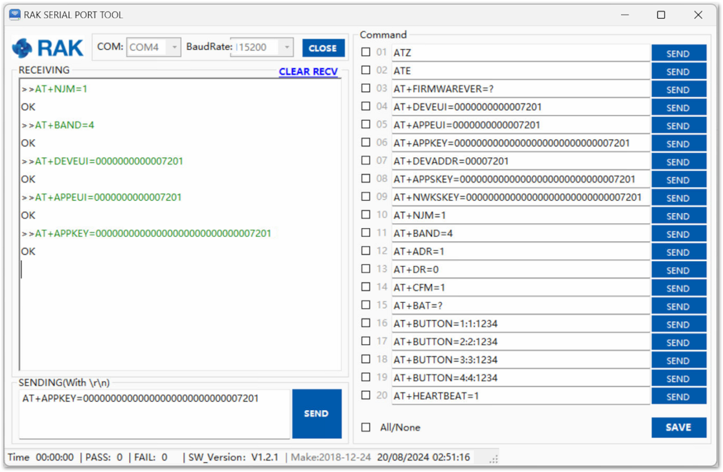The width and height of the screenshot is (723, 472).
Task: Click the received line >>AT+APPEUI=0000000000007201
Action: point(101,197)
